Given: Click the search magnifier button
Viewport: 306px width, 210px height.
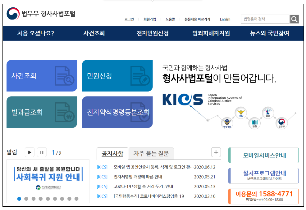Looking at the screenshot, I should [294, 19].
